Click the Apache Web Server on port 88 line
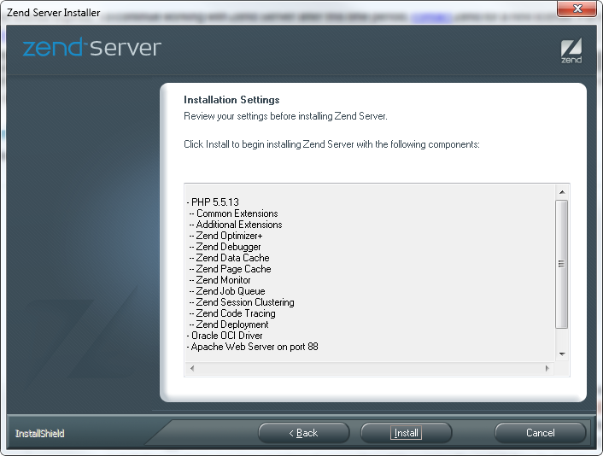This screenshot has height=456, width=603. (253, 347)
